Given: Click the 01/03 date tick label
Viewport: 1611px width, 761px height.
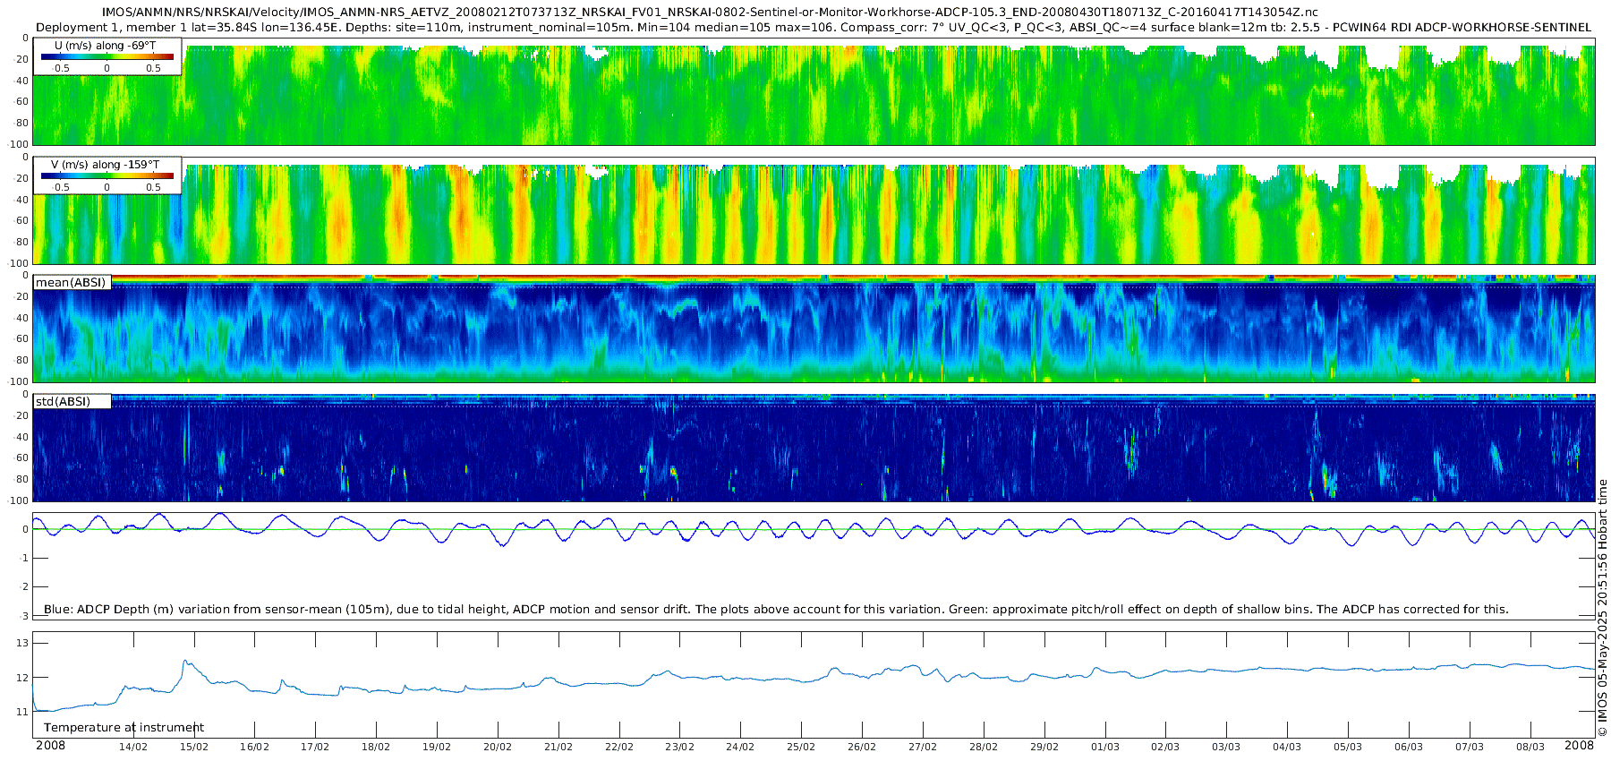Looking at the screenshot, I should (x=1105, y=747).
